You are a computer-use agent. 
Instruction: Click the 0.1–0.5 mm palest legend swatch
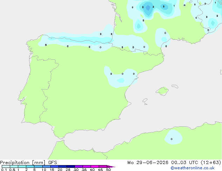(x=6, y=166)
